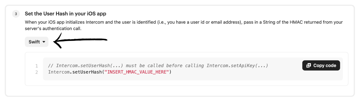Click the caret arrow beside Swift
Image resolution: width=361 pixels, height=103 pixels.
(x=44, y=42)
